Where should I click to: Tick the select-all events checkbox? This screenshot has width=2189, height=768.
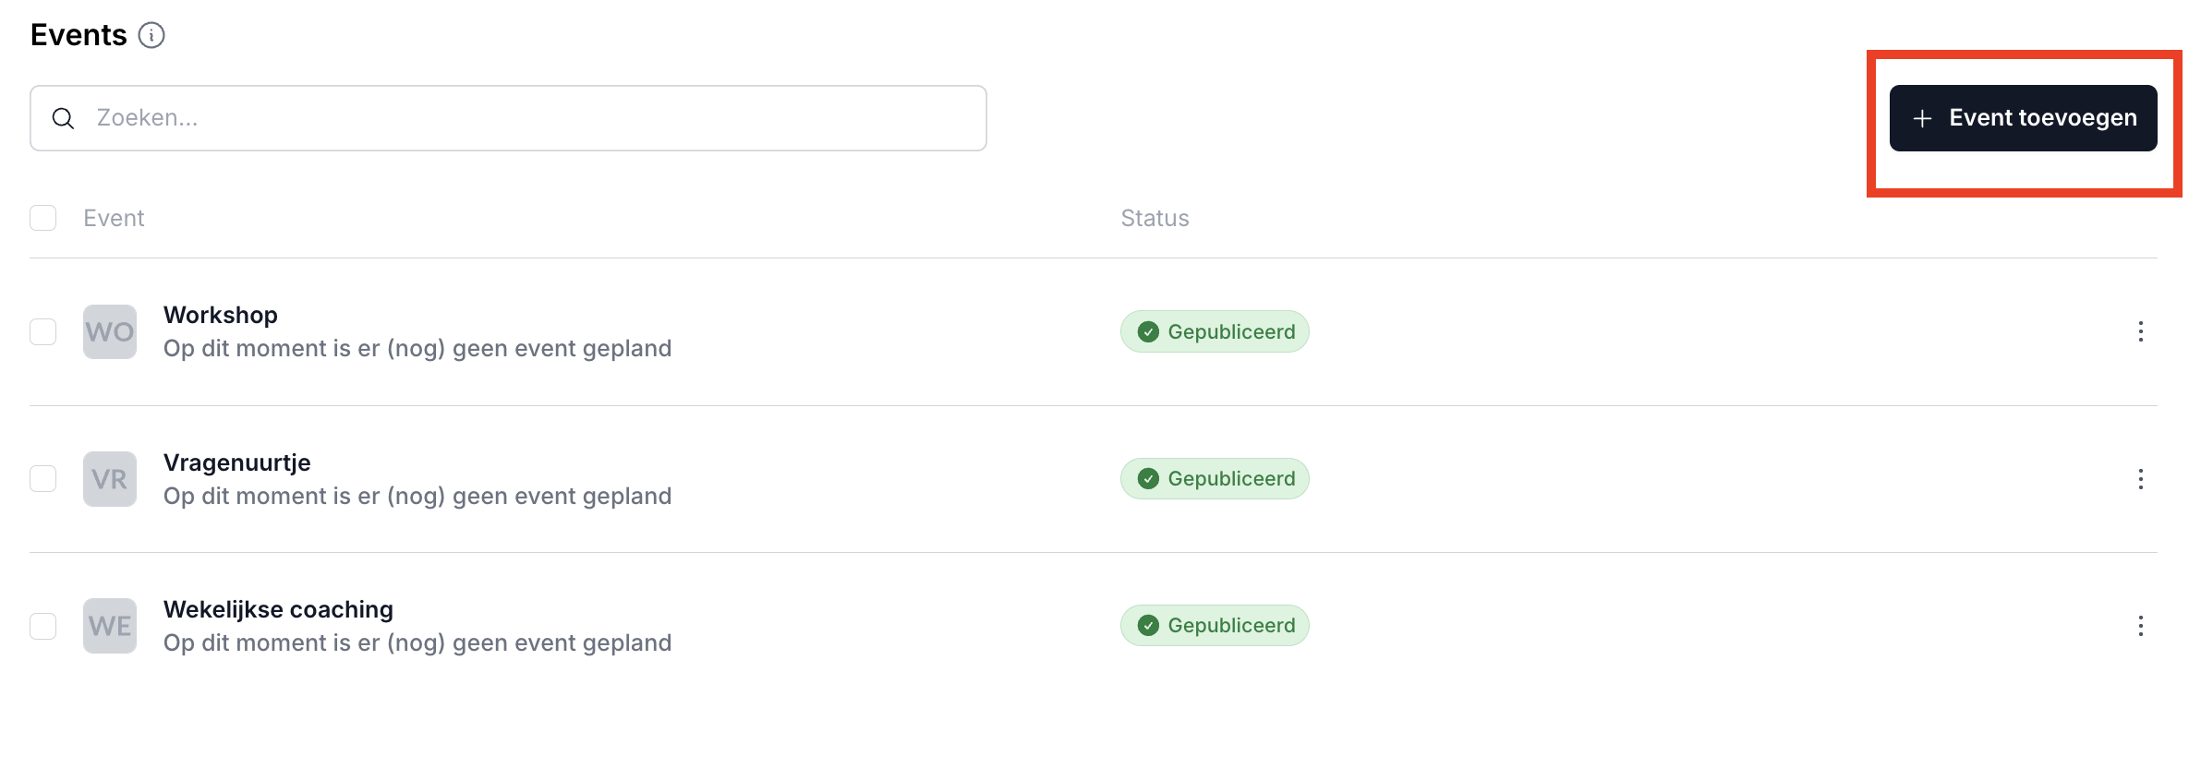tap(43, 218)
